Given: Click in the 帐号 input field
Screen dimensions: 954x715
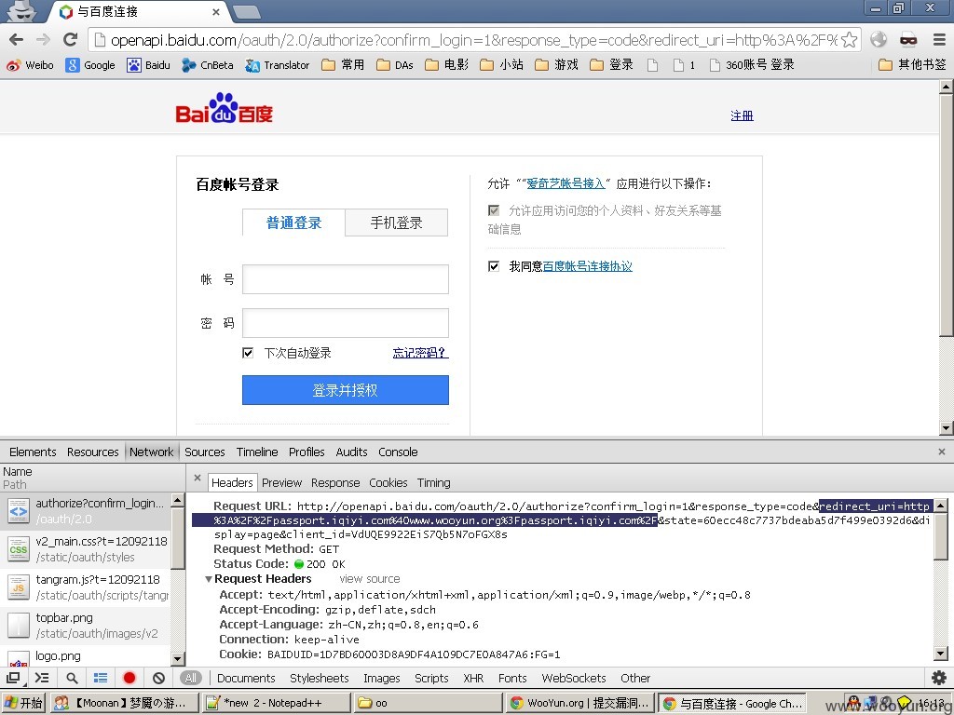Looking at the screenshot, I should 345,279.
